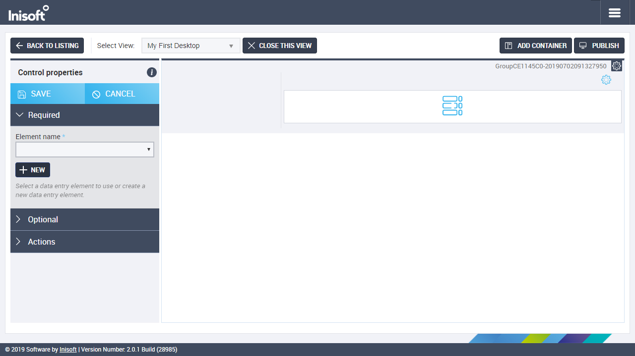Save the control properties
635x356 pixels.
(48, 94)
